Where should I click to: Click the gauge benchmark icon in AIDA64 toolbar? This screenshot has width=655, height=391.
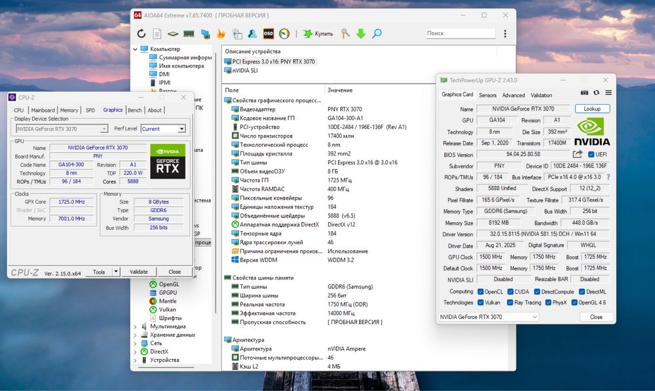click(x=284, y=33)
